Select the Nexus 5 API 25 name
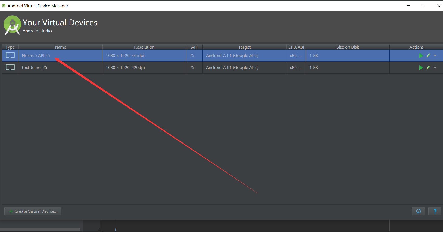This screenshot has width=443, height=232. [36, 56]
